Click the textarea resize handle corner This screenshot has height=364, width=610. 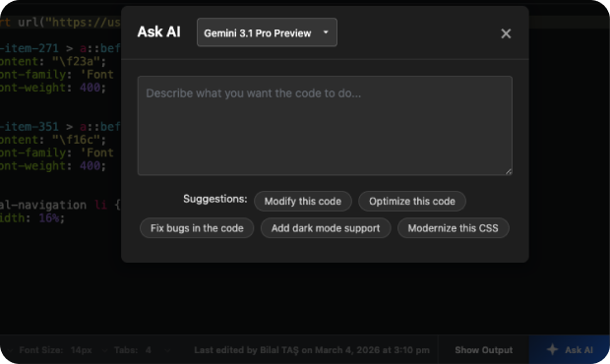[x=509, y=171]
